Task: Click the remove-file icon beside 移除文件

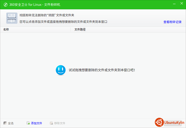Action: click(x=51, y=123)
